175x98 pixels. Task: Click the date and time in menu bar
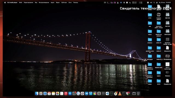165,2
